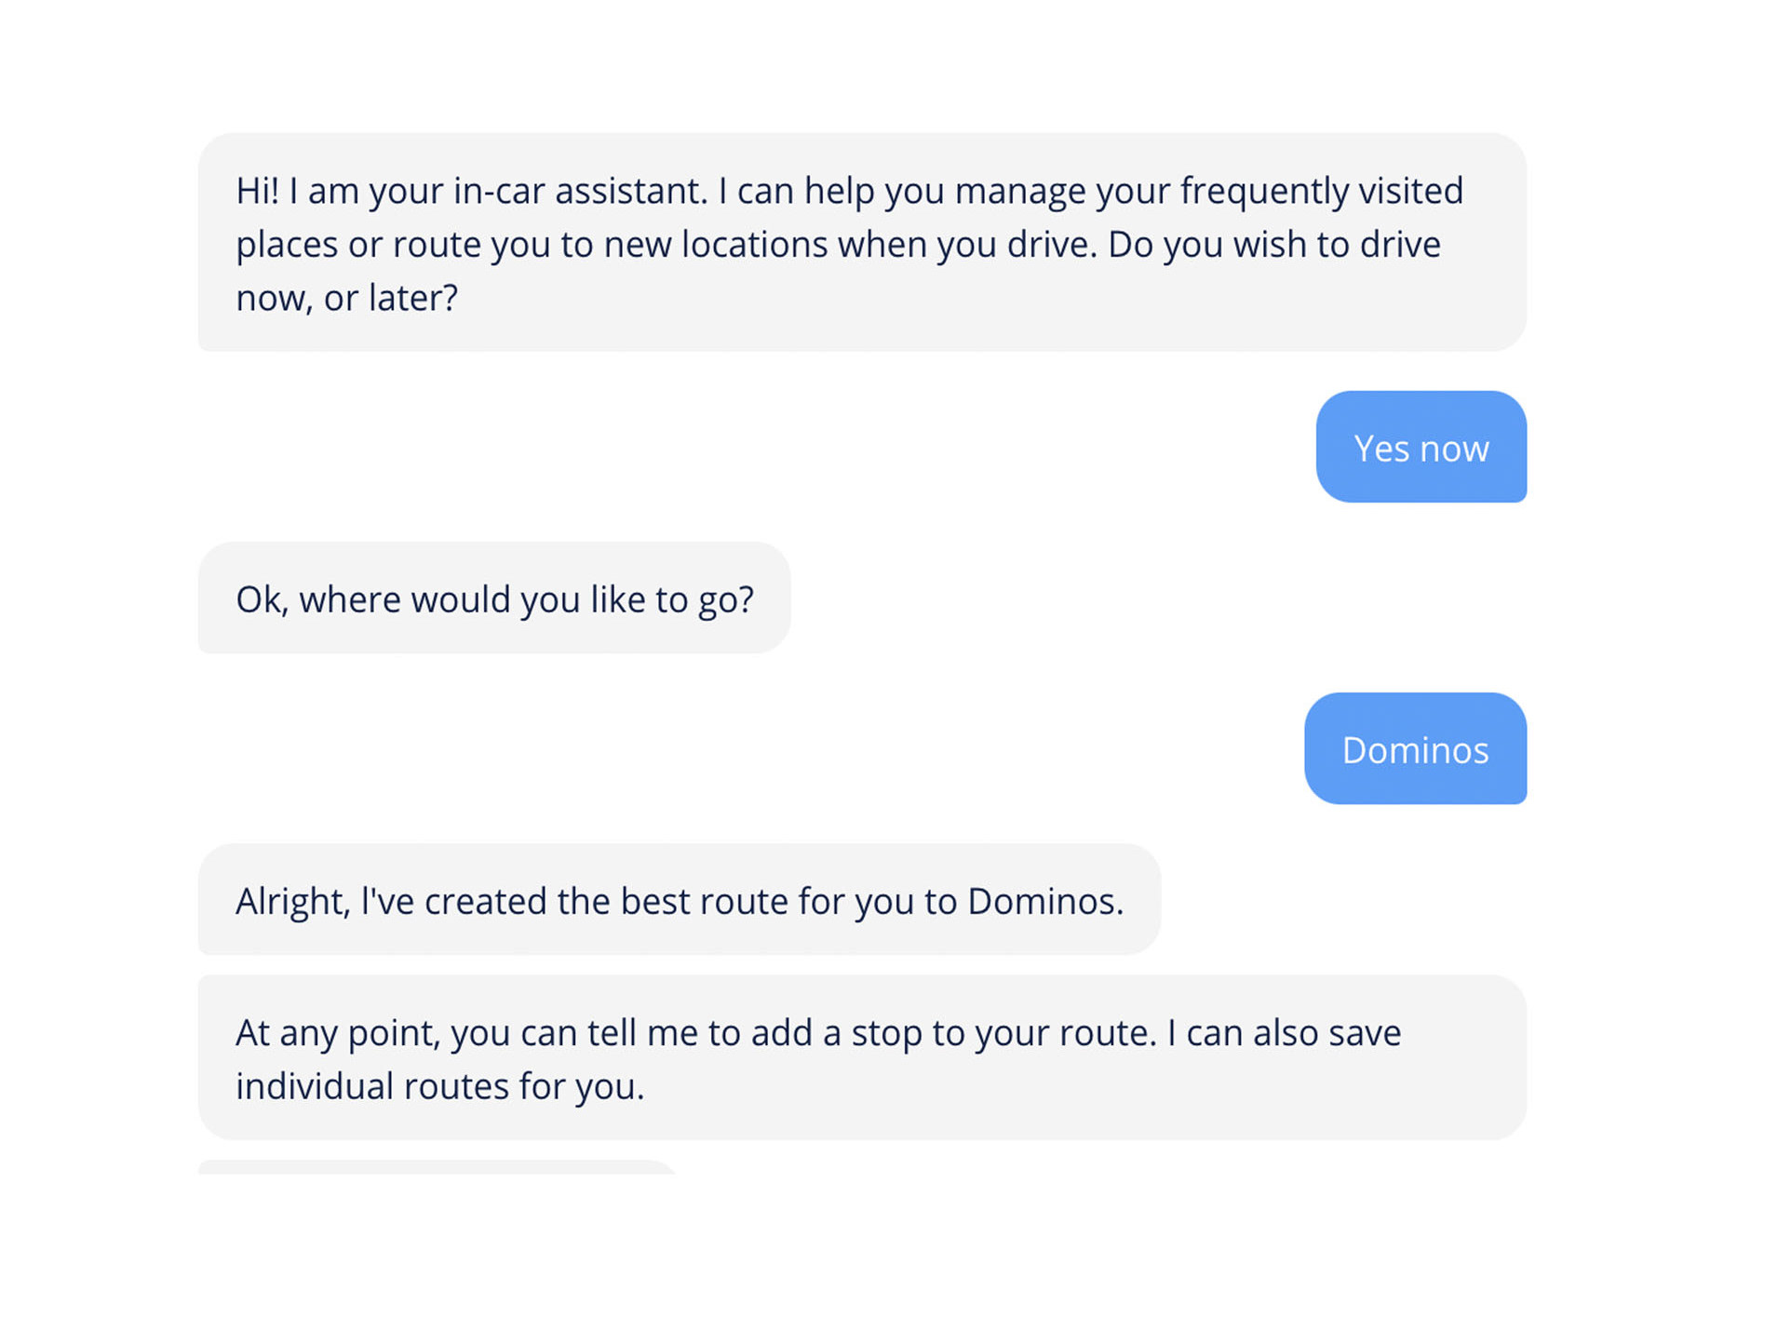Click the in-car assistant greeting message bubble
The width and height of the screenshot is (1791, 1343).
pos(861,242)
